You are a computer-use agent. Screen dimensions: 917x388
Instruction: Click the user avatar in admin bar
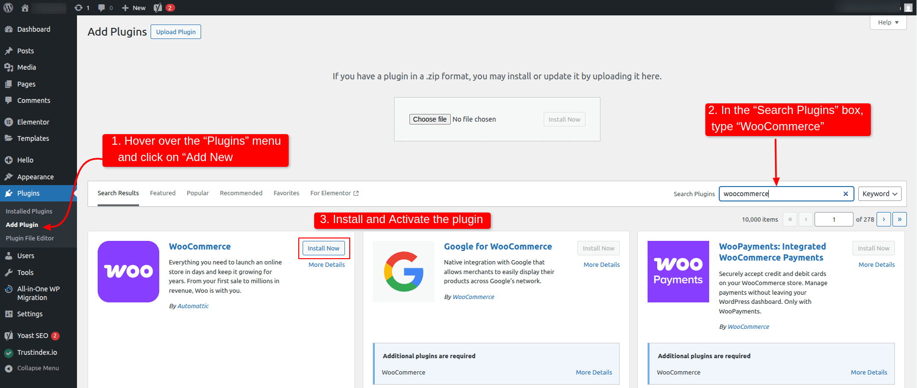tap(908, 8)
